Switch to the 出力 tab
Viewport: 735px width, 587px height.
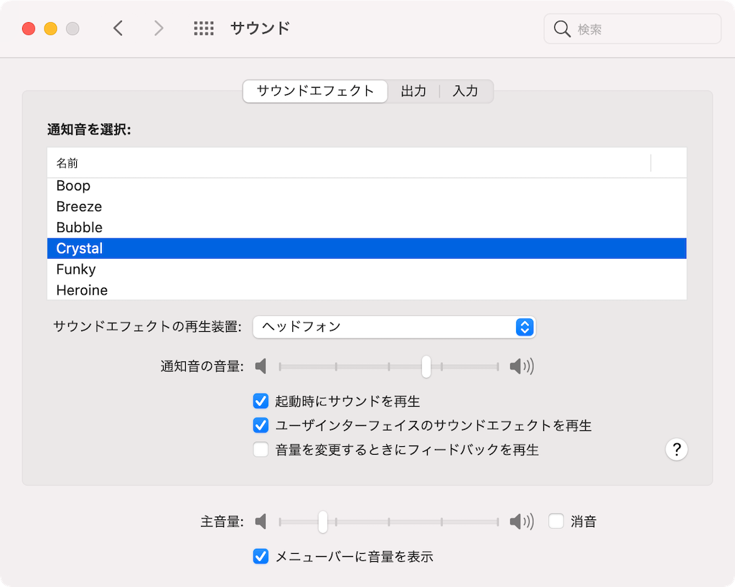point(413,91)
